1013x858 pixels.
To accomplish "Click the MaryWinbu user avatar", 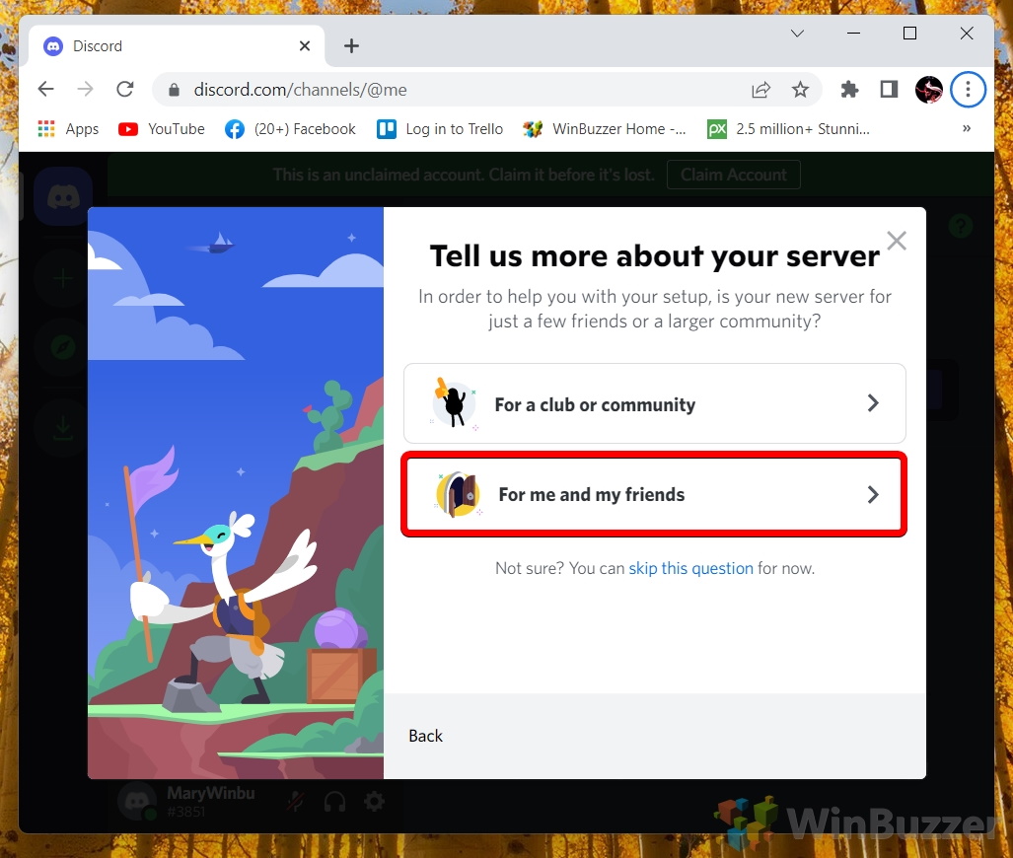I will click(x=137, y=801).
